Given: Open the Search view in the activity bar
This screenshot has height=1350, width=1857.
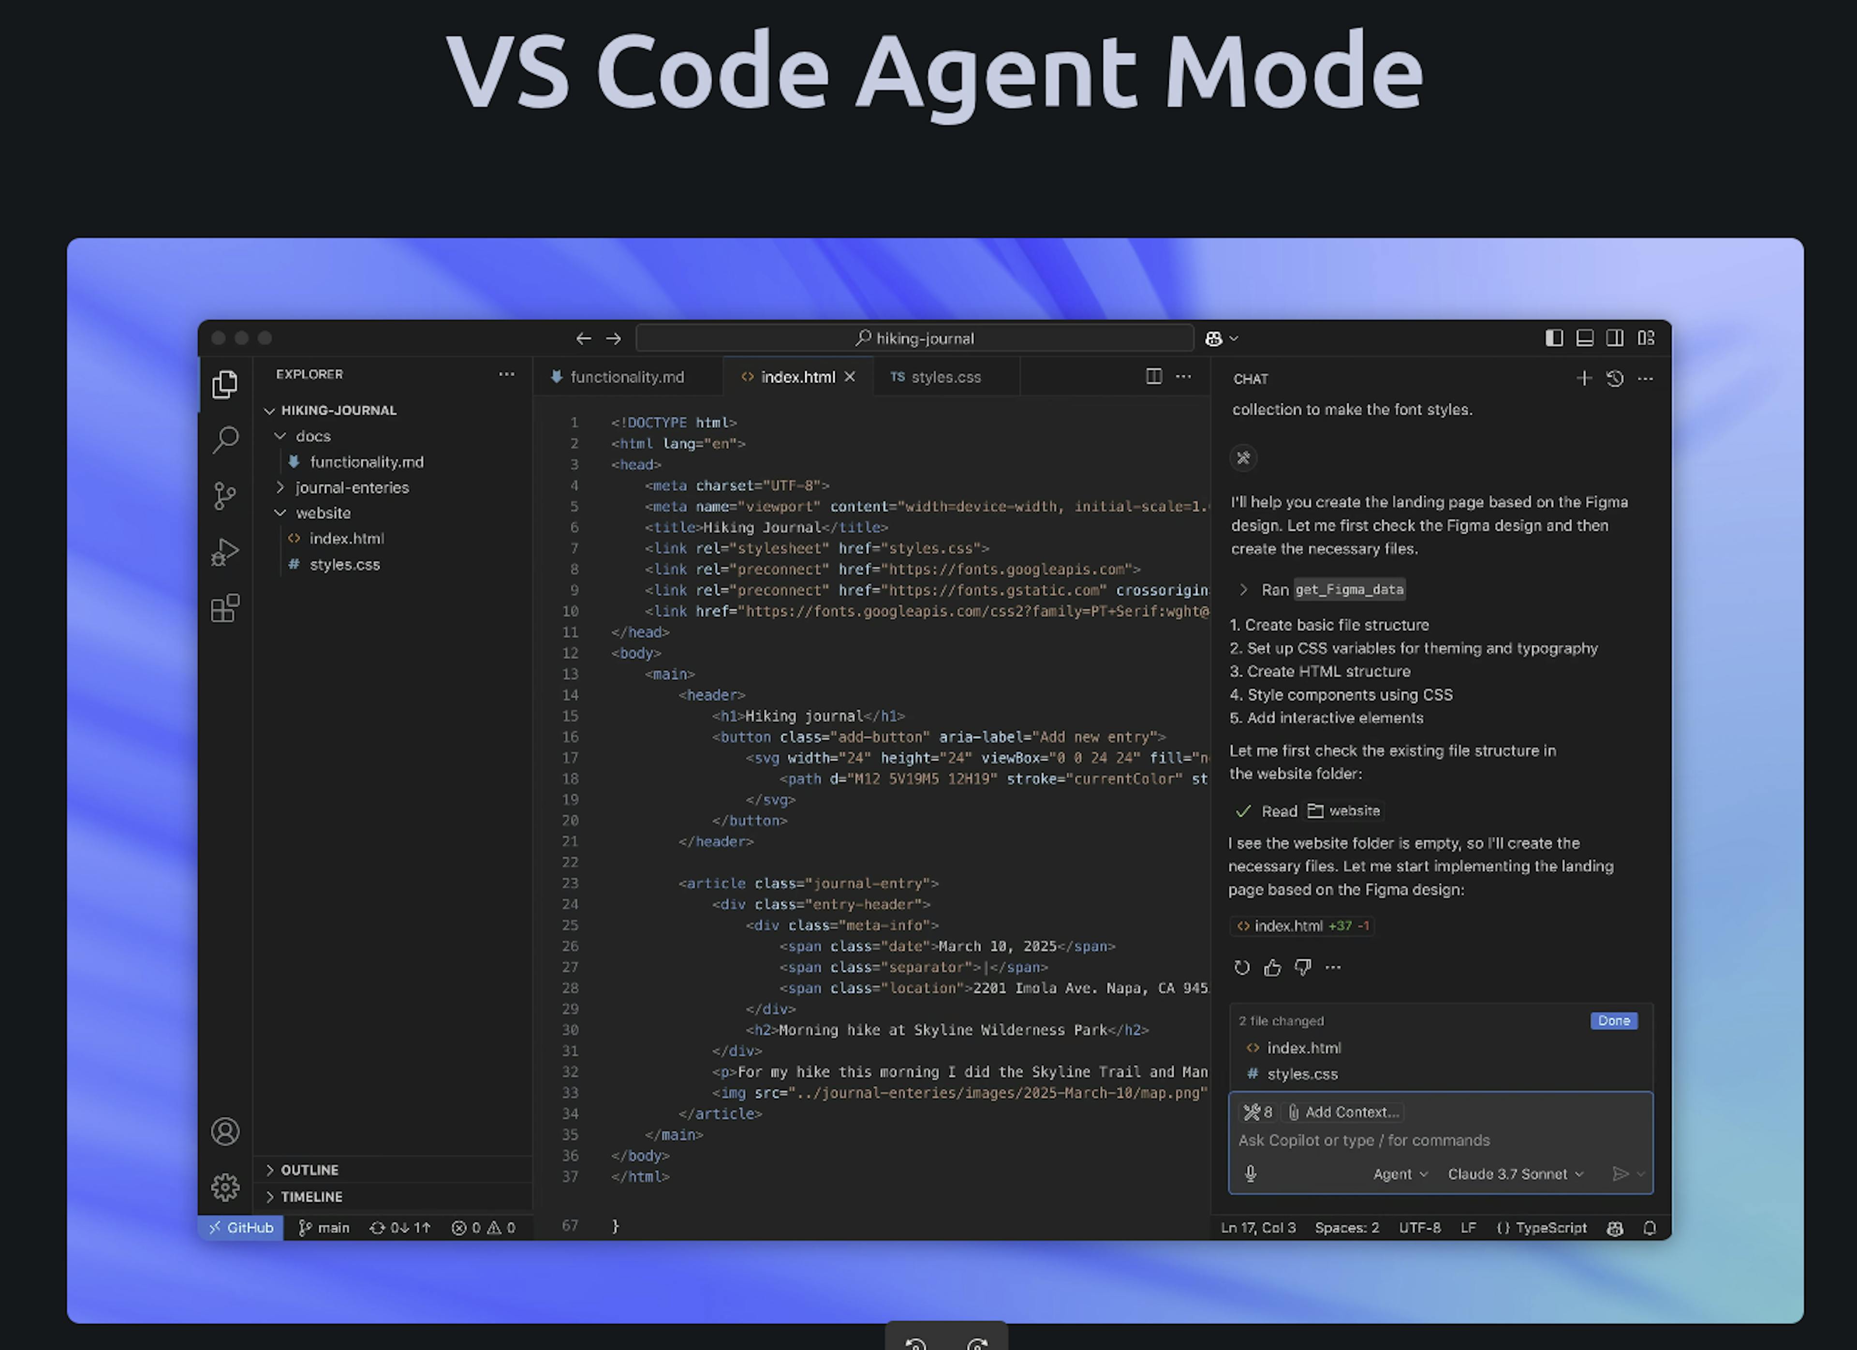Looking at the screenshot, I should [227, 440].
